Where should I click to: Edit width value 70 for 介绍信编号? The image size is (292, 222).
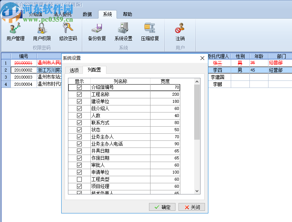(x=165, y=87)
